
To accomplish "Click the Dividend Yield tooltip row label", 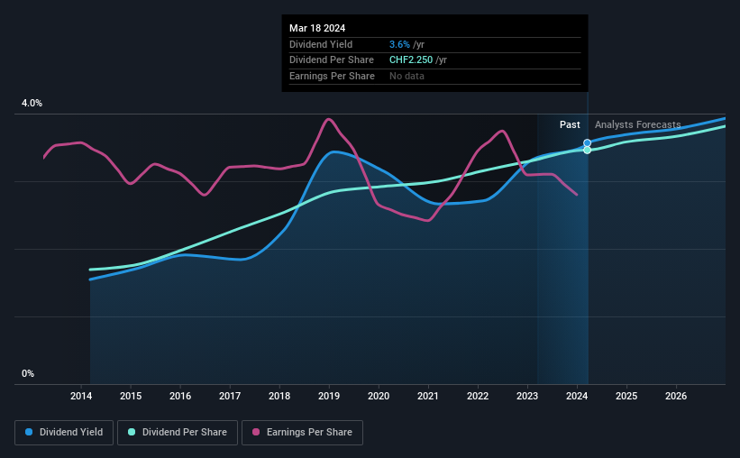I will point(321,44).
